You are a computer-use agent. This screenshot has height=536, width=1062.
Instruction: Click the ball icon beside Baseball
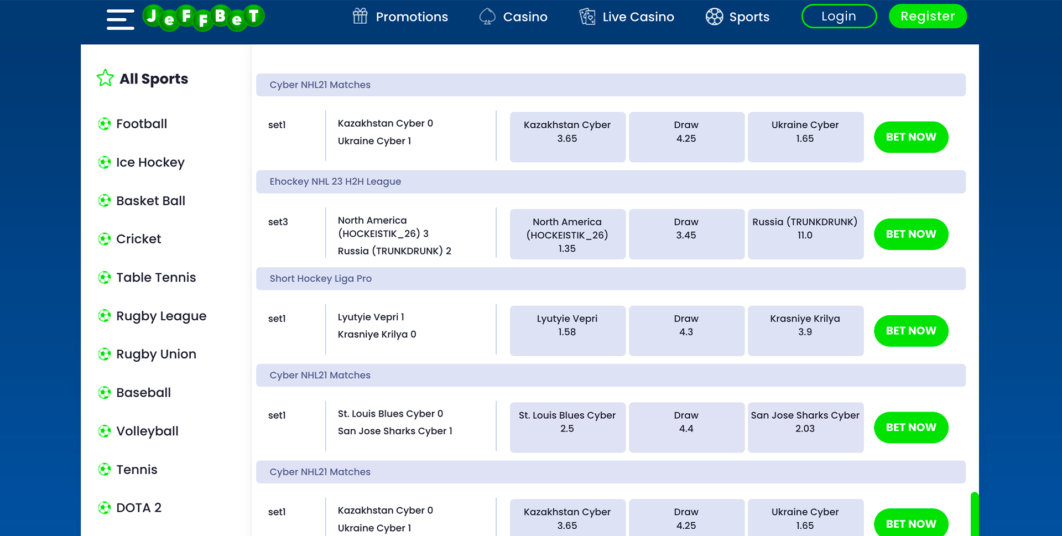point(105,393)
